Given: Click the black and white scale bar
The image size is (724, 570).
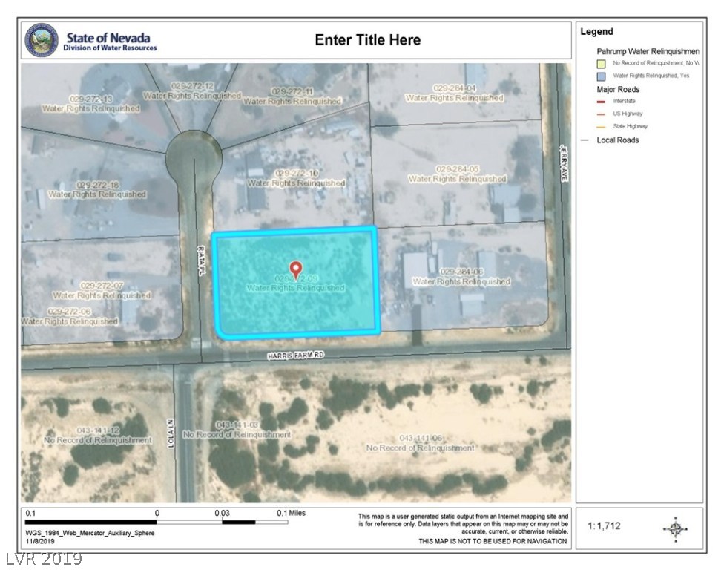Looking at the screenshot, I should click(x=157, y=522).
